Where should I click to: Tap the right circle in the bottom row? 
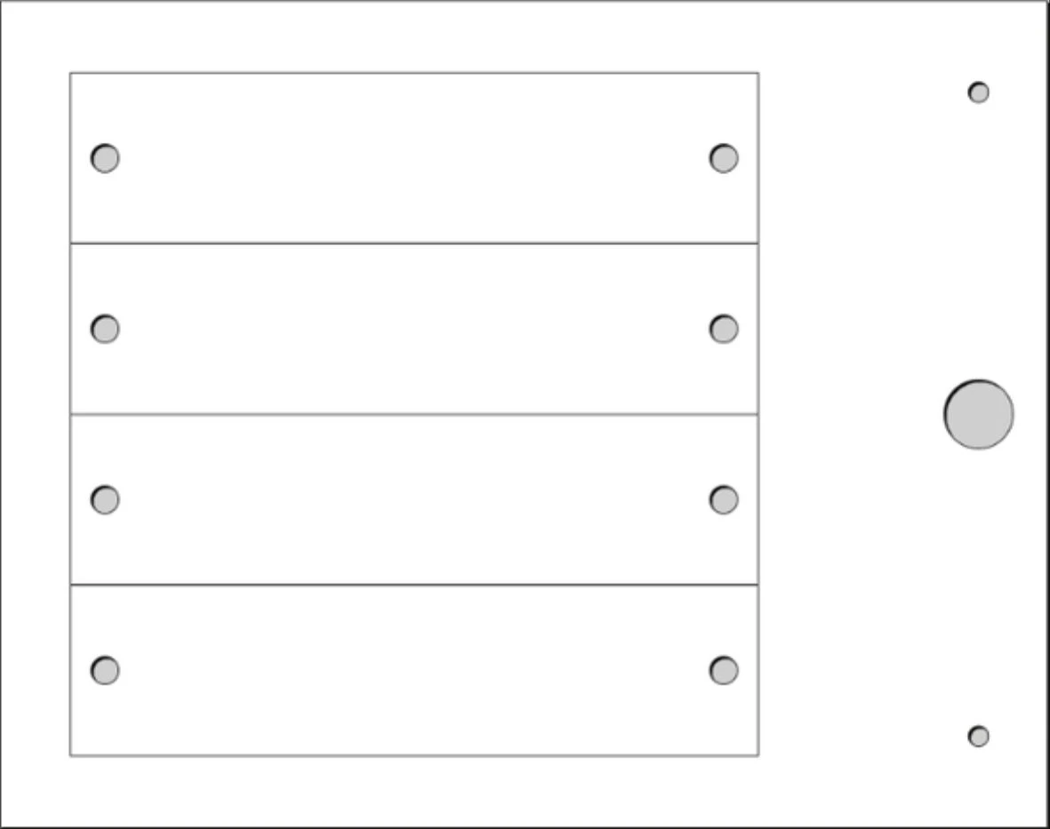point(724,670)
